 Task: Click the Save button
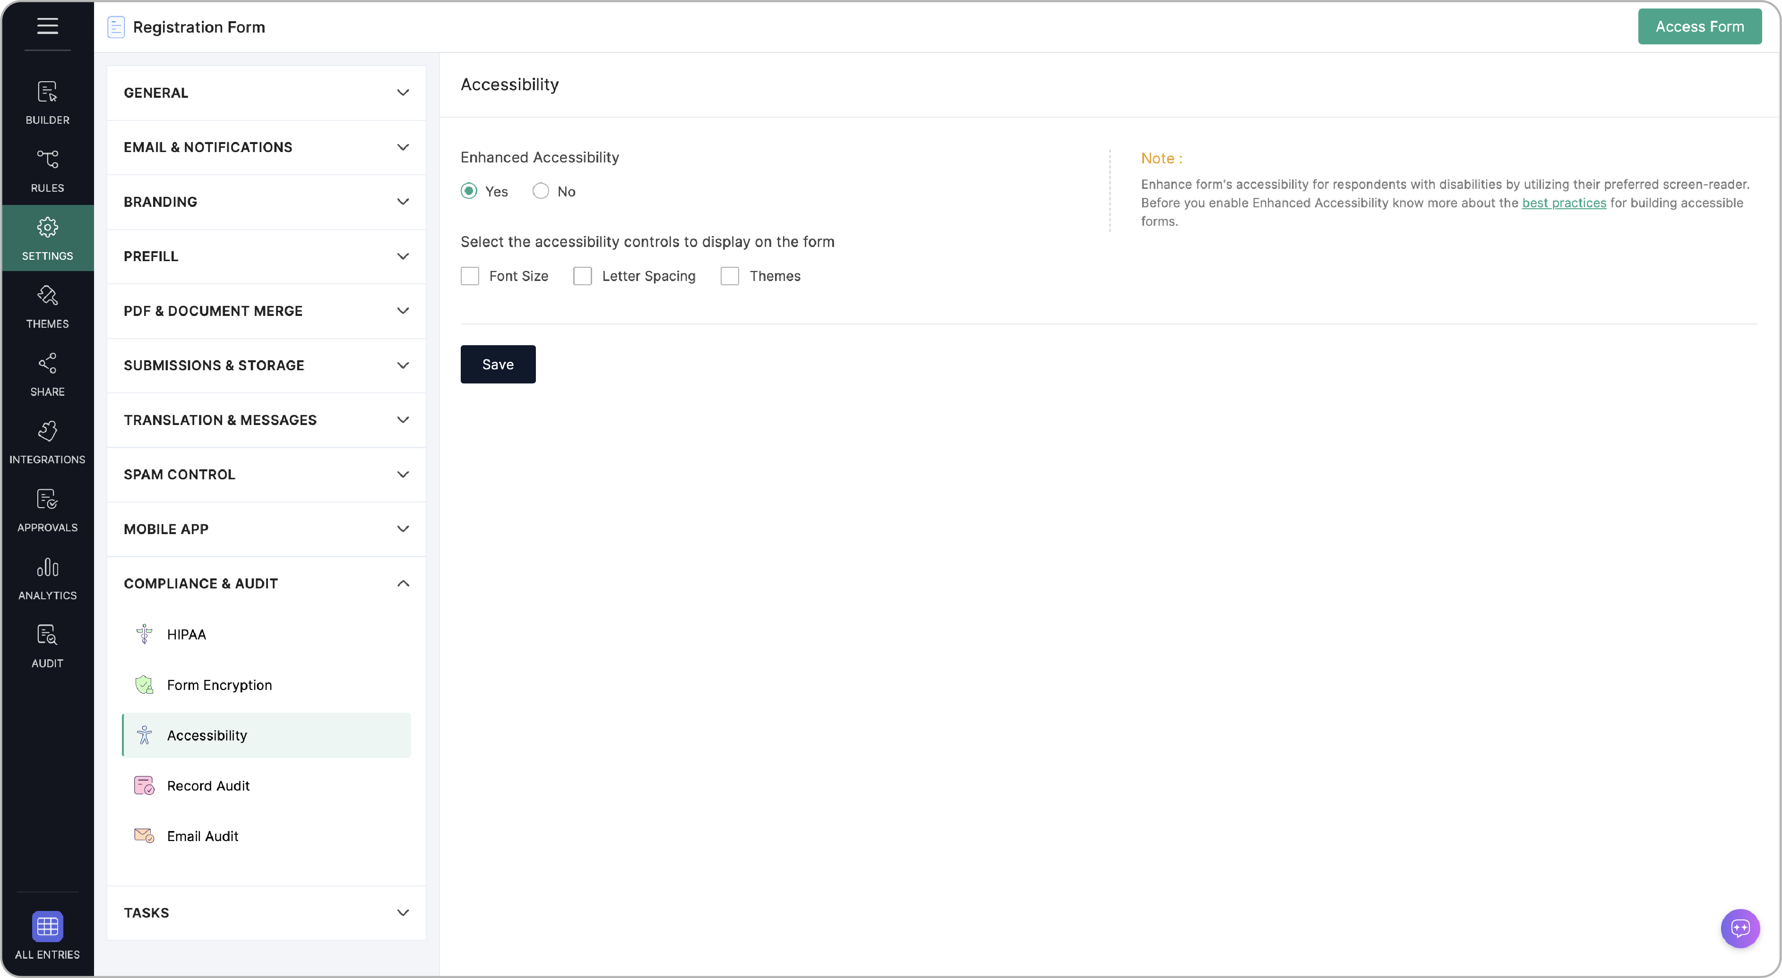tap(498, 364)
